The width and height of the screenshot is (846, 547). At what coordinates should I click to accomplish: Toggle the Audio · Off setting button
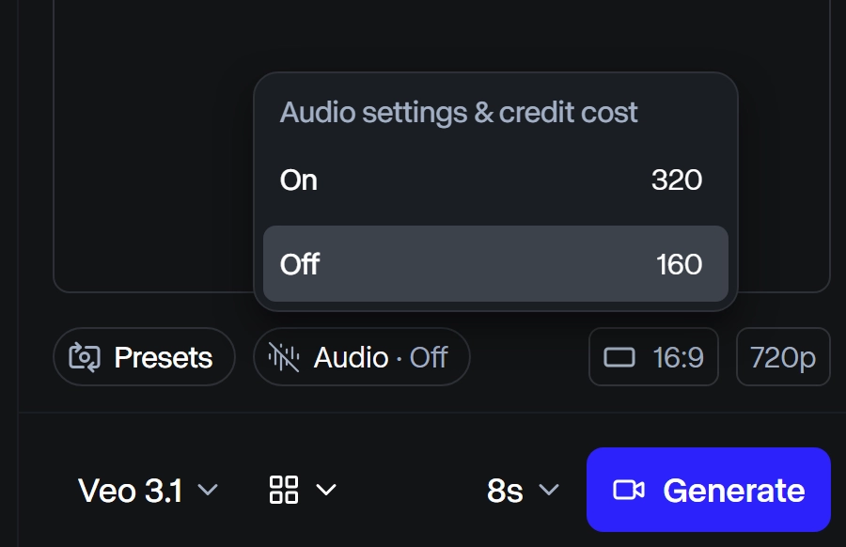click(362, 357)
